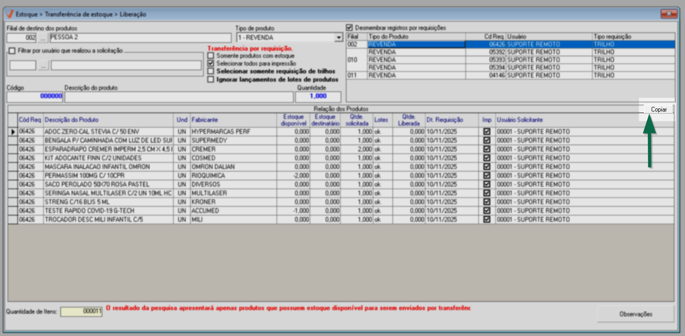Enable filter by user who made the request
685x336 pixels.
point(12,51)
